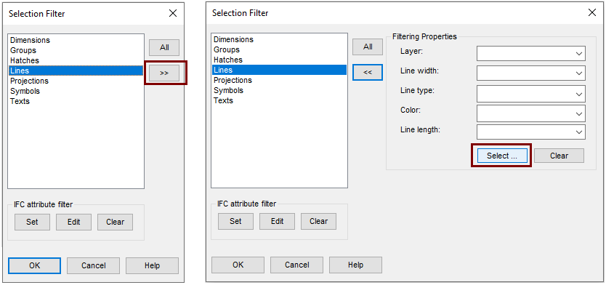Click Clear under IFC filter, left dialog
Viewport: 606px width, 285px height.
116,222
